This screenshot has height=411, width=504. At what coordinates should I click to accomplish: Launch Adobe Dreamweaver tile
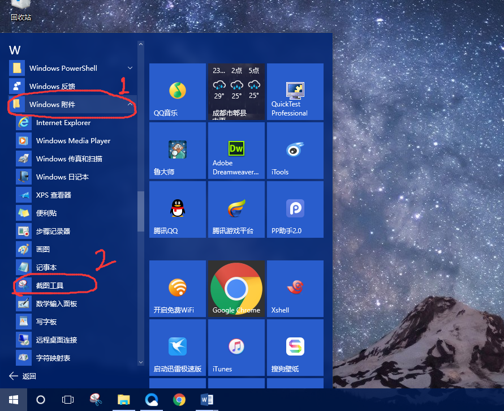236,151
